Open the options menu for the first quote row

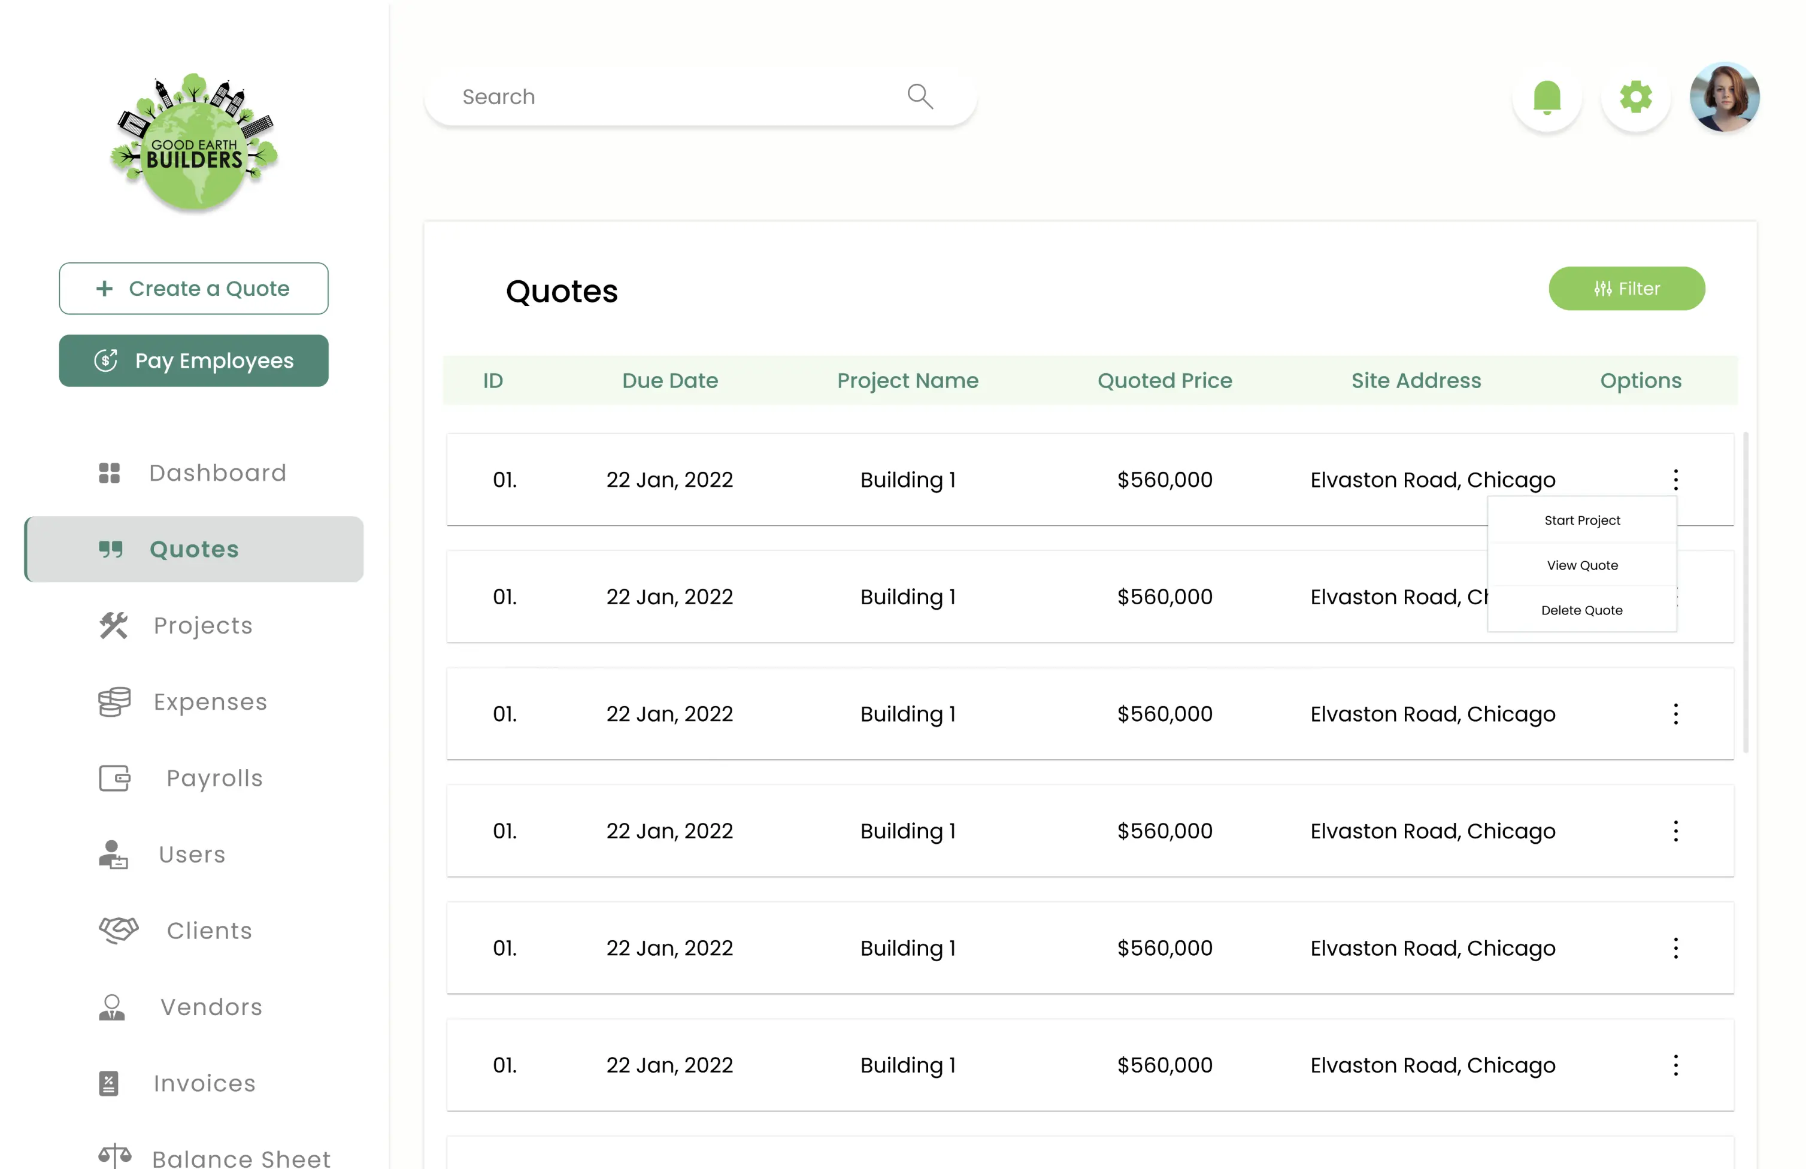tap(1675, 480)
